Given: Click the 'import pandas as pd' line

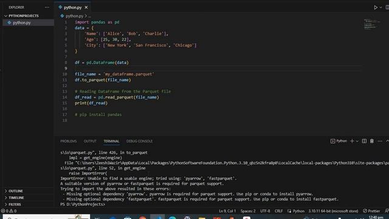Looking at the screenshot, I should pos(97,22).
